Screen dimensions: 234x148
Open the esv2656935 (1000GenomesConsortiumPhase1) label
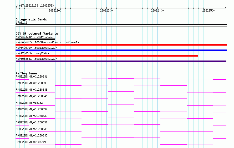click(x=47, y=42)
